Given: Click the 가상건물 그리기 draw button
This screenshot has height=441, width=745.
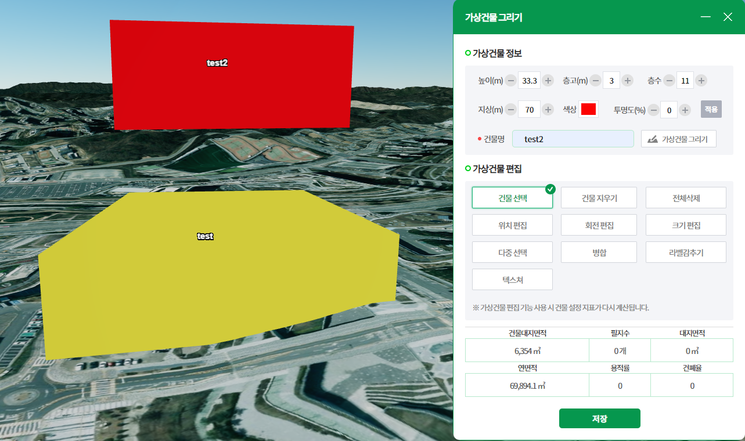Looking at the screenshot, I should pyautogui.click(x=679, y=139).
